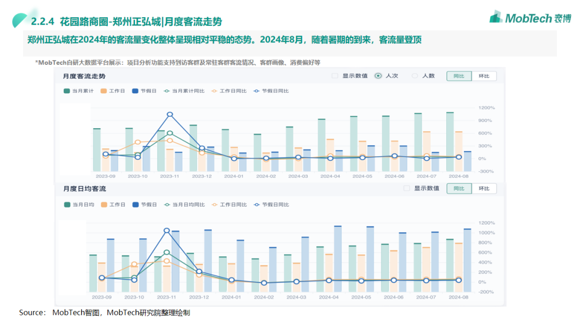Click the 2023-11 peak point in 月度客流走势 chart

(170, 114)
